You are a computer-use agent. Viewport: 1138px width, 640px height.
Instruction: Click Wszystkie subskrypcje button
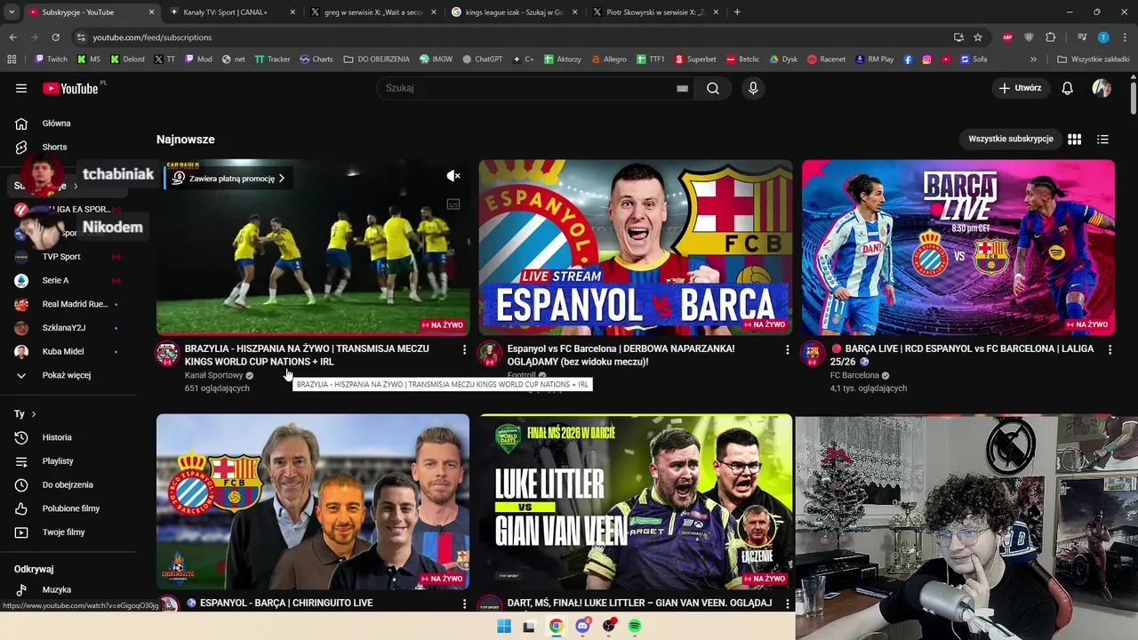[1011, 139]
